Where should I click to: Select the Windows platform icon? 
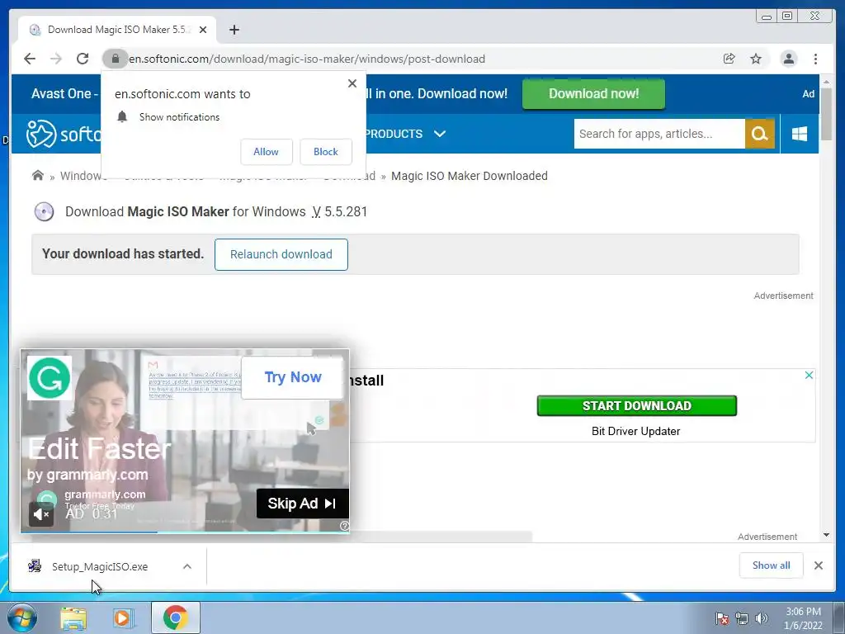799,134
